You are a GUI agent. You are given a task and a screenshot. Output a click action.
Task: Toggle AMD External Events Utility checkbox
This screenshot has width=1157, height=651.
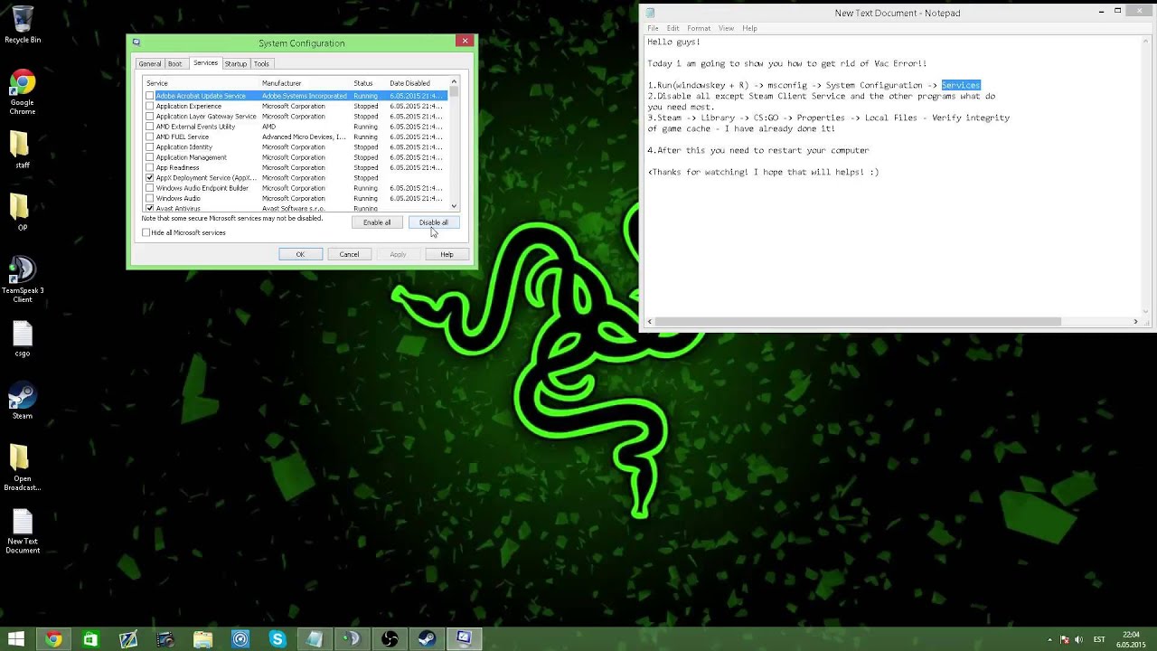coord(149,127)
